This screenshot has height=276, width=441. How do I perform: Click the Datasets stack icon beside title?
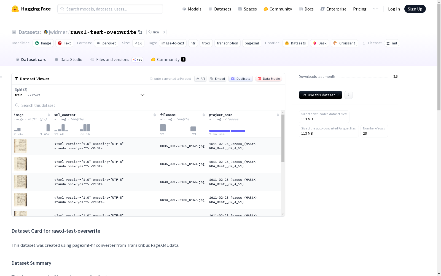14,32
